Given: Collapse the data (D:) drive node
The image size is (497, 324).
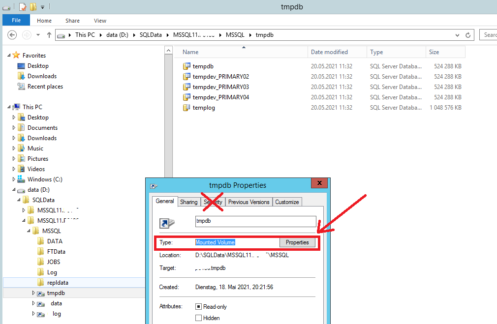Looking at the screenshot, I should 14,190.
